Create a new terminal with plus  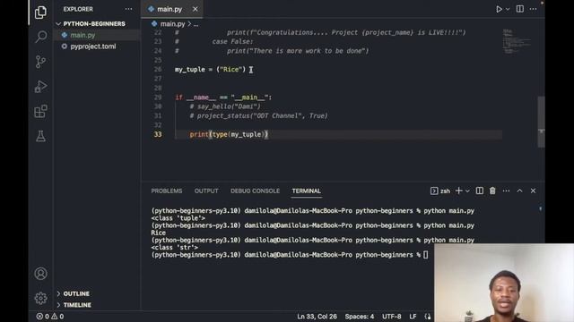click(x=458, y=191)
